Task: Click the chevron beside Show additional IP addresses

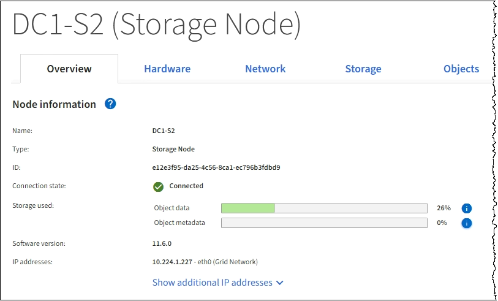Action: [x=280, y=283]
